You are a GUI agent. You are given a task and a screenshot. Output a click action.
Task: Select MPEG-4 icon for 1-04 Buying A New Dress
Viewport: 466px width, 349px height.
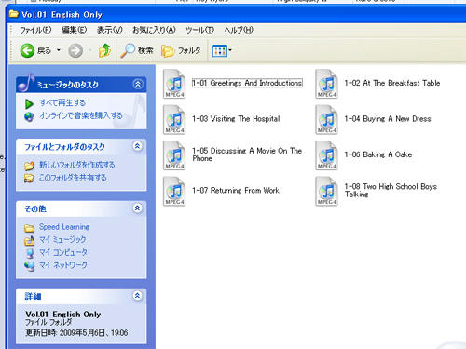(x=326, y=120)
